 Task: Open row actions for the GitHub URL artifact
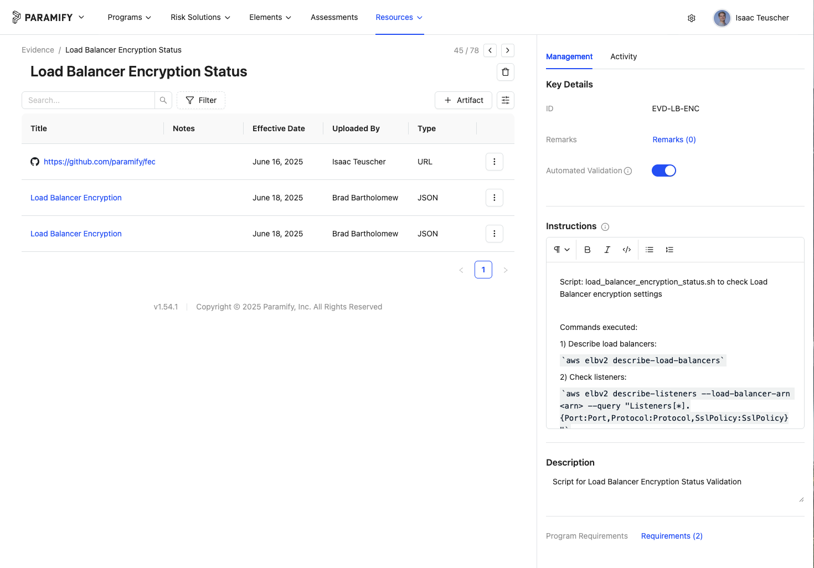tap(494, 162)
